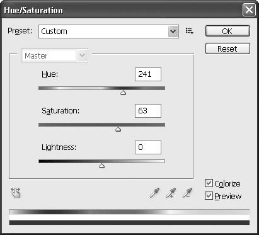Click the top color spectrum bar
259x235 pixels.
pos(129,212)
